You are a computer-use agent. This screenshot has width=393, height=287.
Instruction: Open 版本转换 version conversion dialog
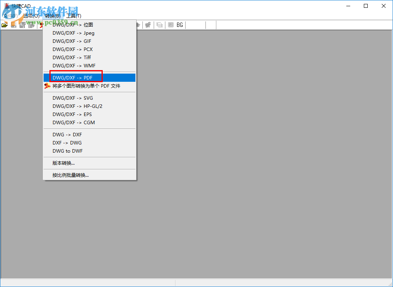coord(63,163)
